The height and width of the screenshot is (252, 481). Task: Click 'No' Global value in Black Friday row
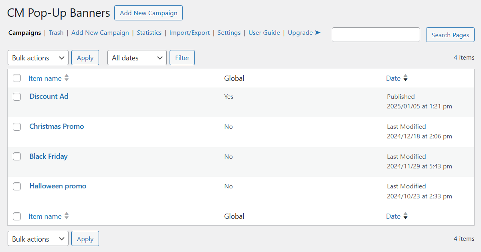[x=228, y=157]
